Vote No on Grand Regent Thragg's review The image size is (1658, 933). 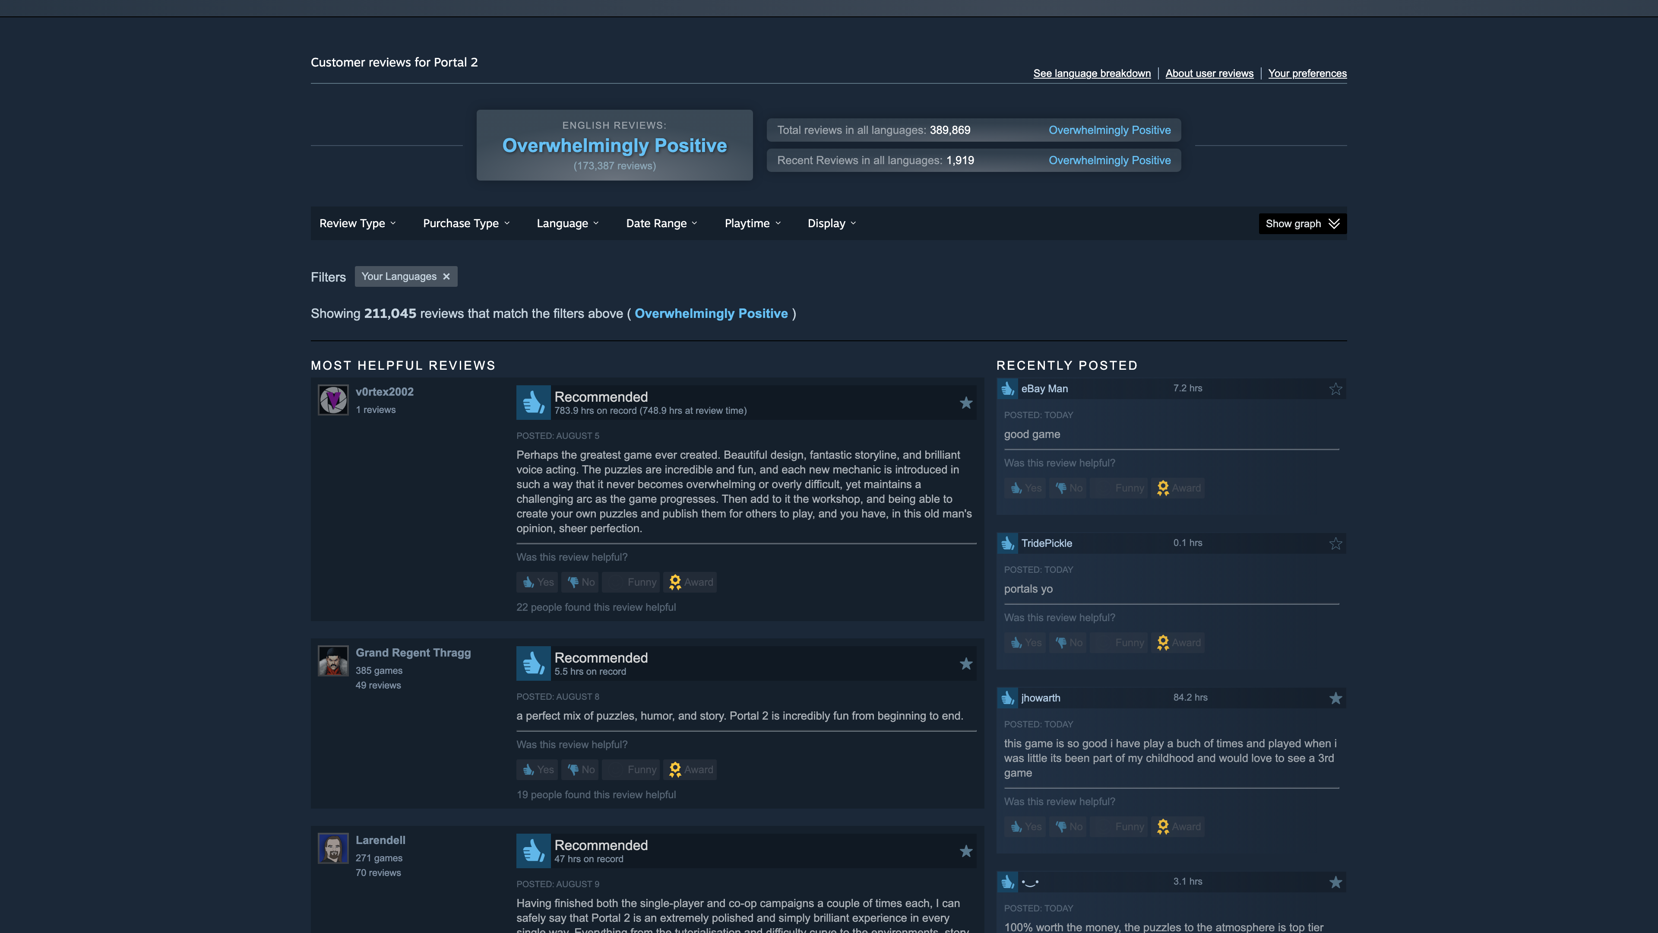[580, 769]
